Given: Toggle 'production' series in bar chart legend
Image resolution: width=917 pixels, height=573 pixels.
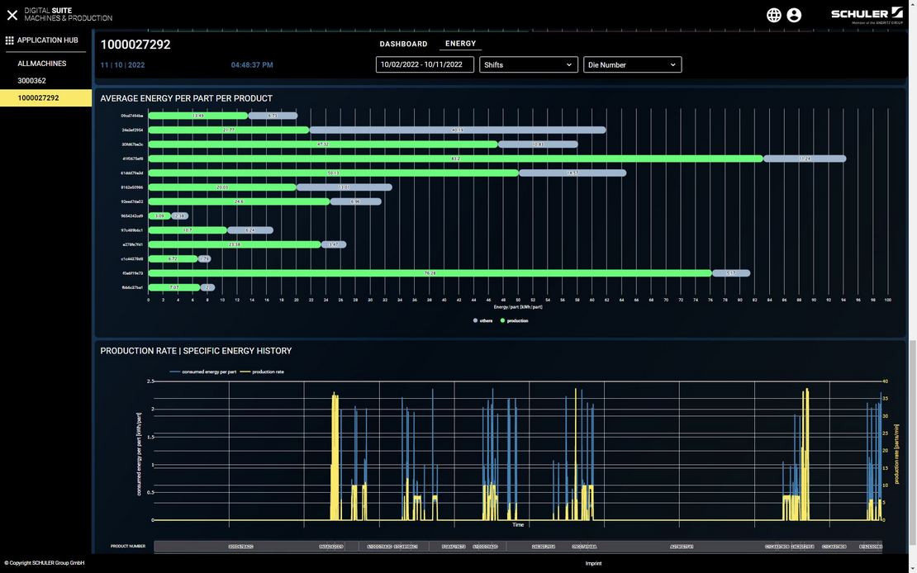Looking at the screenshot, I should click(514, 320).
